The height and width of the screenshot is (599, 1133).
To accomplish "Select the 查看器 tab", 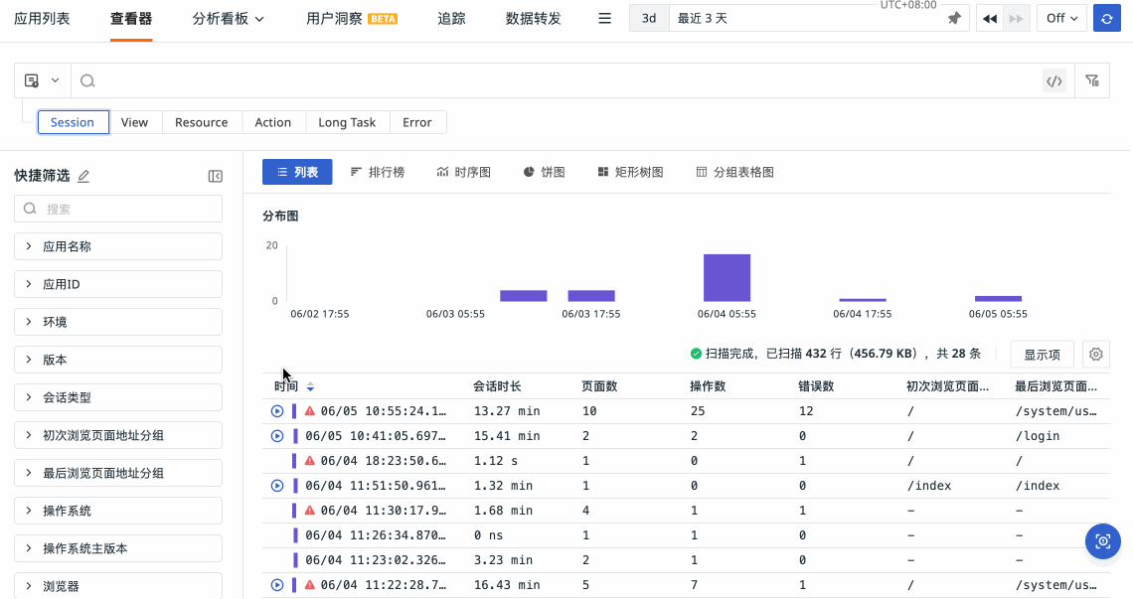I will [x=131, y=19].
